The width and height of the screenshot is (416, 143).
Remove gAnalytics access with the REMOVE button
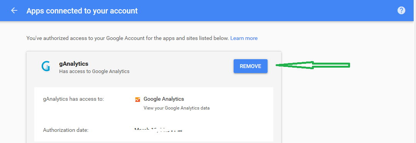[251, 66]
